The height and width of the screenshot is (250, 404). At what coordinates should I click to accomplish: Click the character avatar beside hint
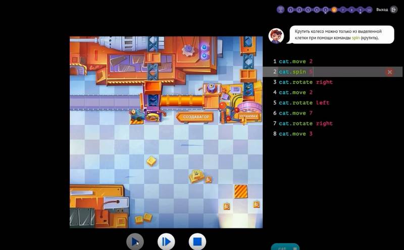pos(276,35)
